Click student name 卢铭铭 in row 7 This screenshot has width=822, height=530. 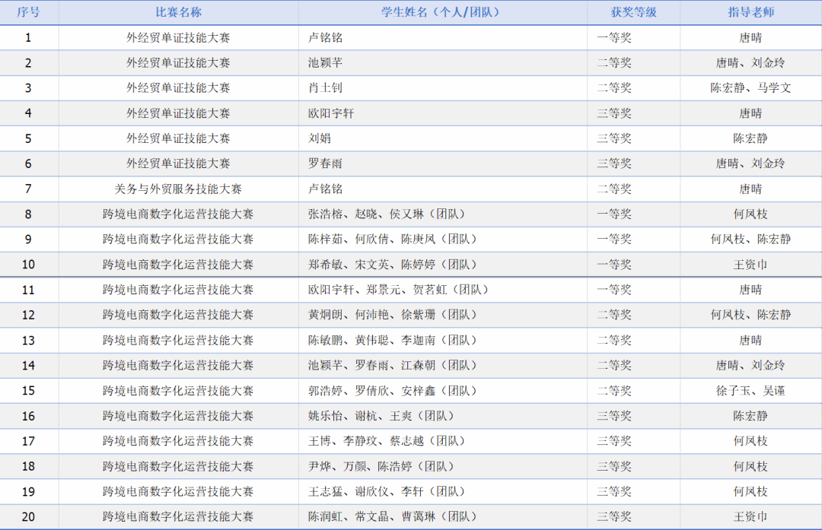[x=325, y=189]
